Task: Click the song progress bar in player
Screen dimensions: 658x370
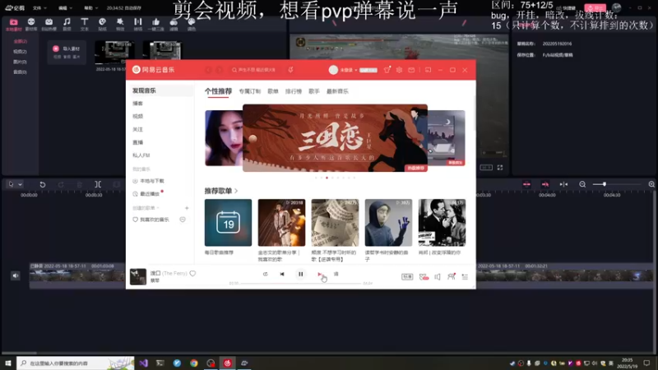Action: click(x=300, y=284)
